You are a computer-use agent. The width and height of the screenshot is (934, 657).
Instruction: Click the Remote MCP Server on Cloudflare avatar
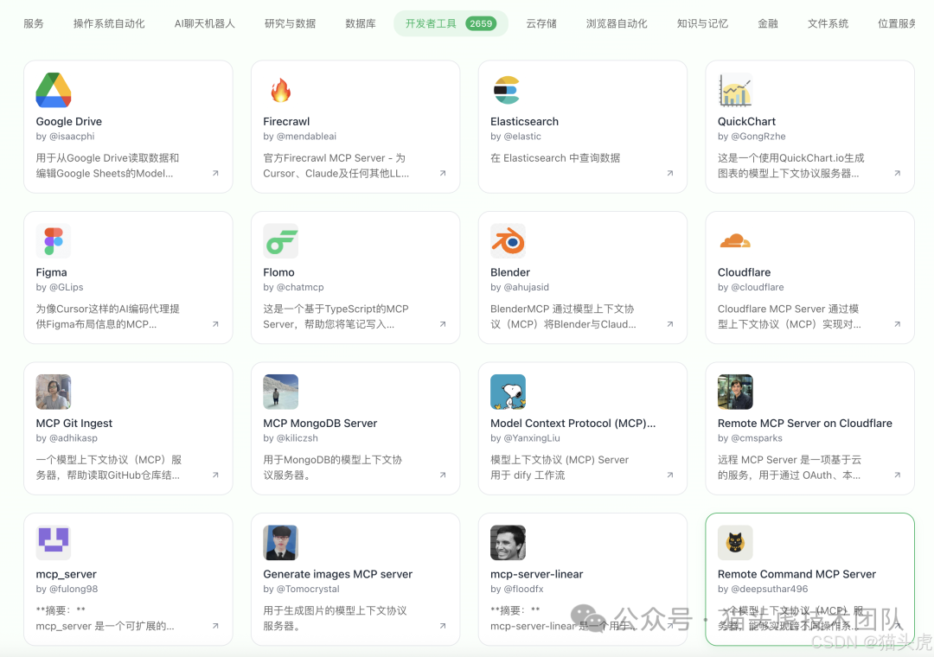(x=735, y=392)
